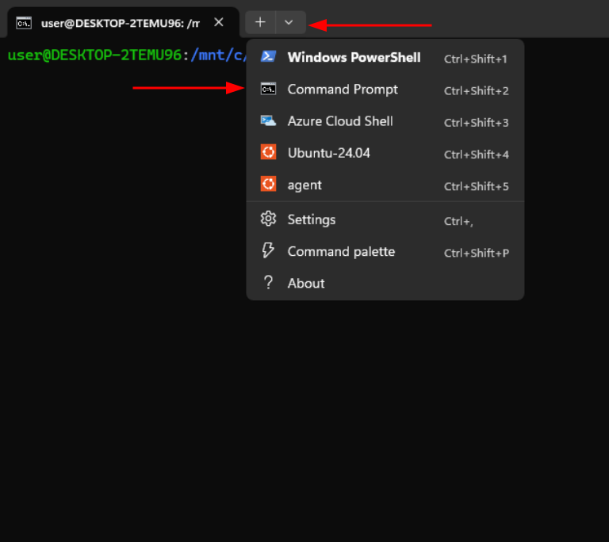Viewport: 609px width, 542px height.
Task: Click the Ctrl+Shift+5 shortcut text
Action: pos(477,186)
